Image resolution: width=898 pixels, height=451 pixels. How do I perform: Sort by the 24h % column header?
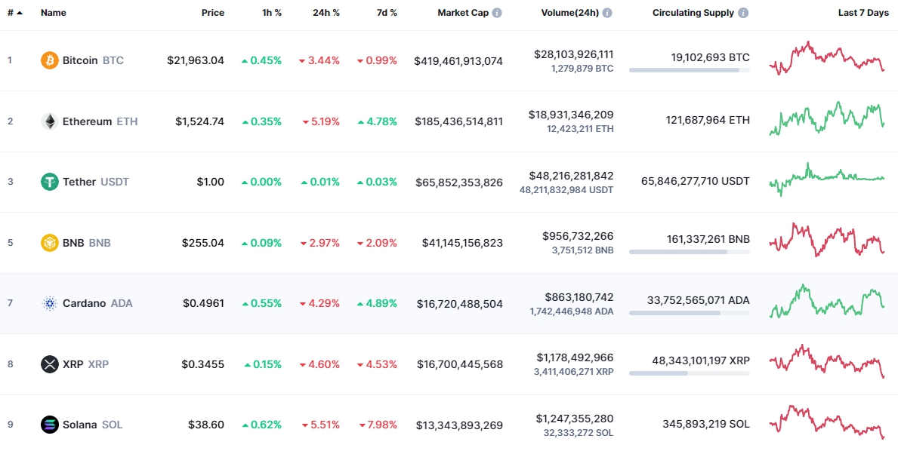(326, 13)
